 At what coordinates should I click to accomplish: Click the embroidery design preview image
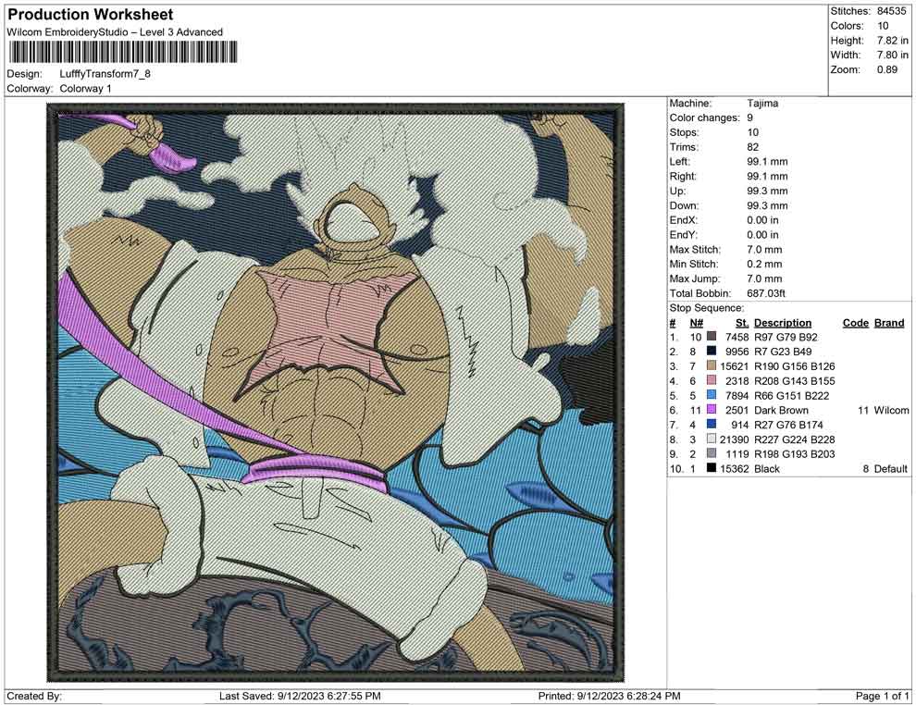coord(336,392)
